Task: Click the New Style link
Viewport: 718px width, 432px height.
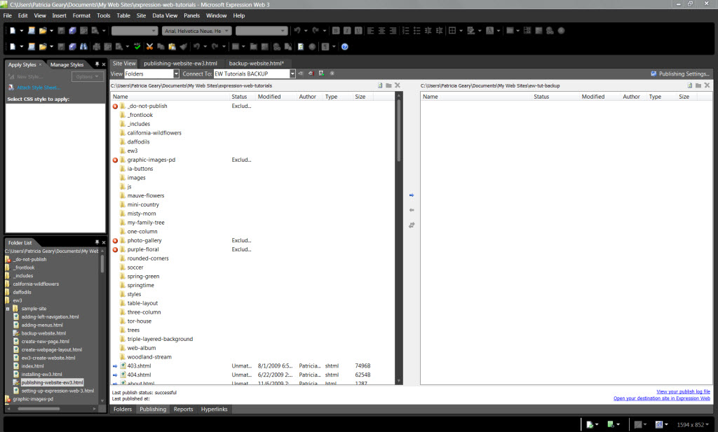Action: pyautogui.click(x=29, y=77)
